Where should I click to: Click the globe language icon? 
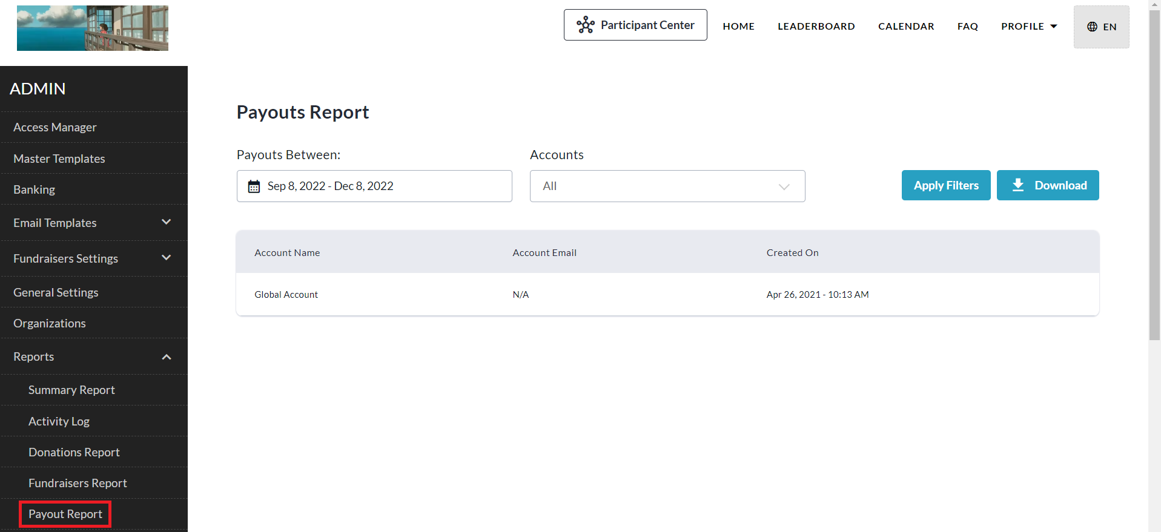1092,27
